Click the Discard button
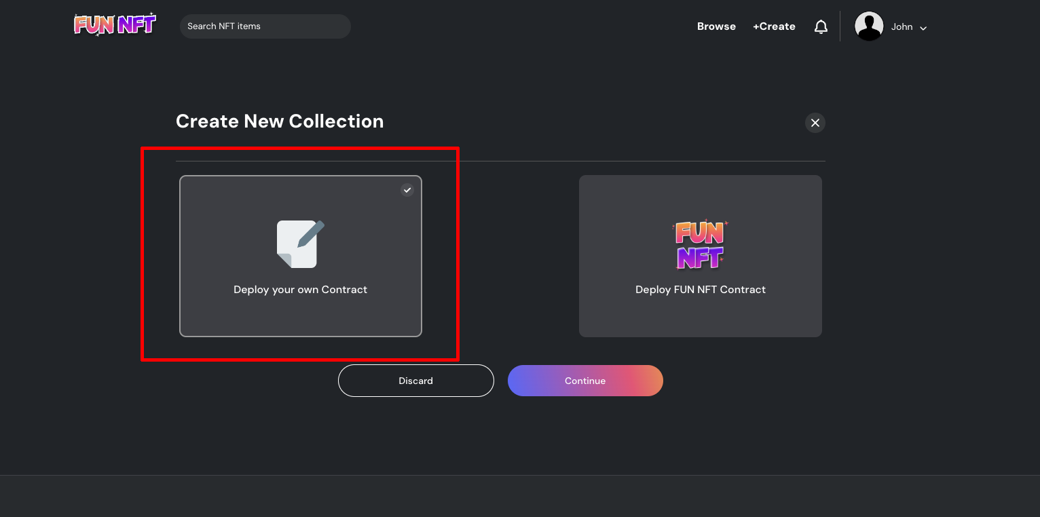 pos(416,381)
